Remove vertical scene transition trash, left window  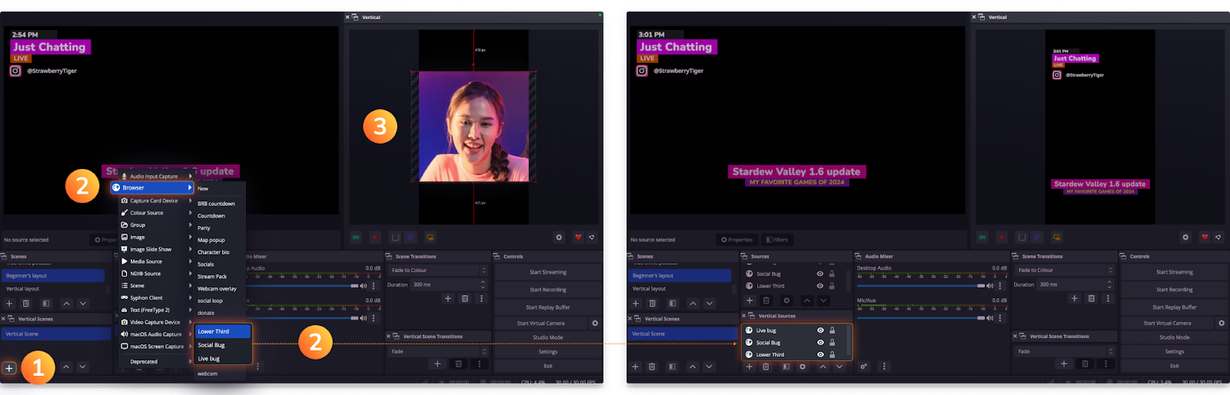point(459,364)
